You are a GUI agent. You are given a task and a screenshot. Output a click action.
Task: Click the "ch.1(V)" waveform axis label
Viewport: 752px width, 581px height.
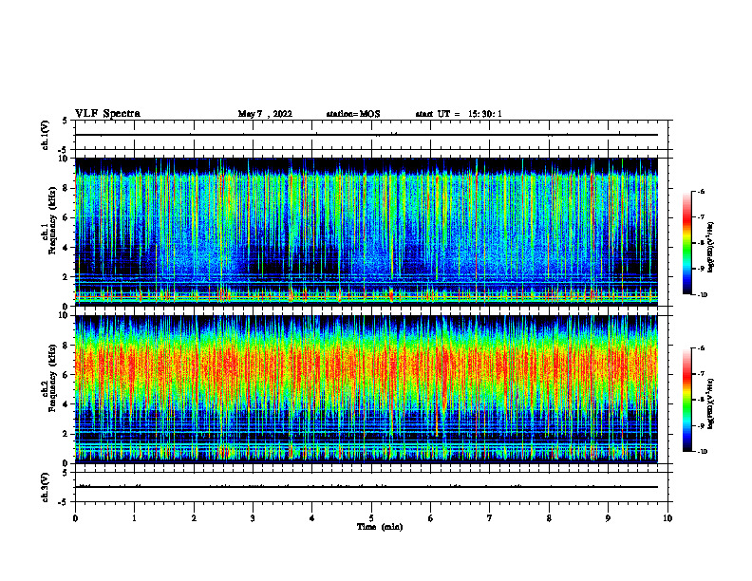pos(46,135)
